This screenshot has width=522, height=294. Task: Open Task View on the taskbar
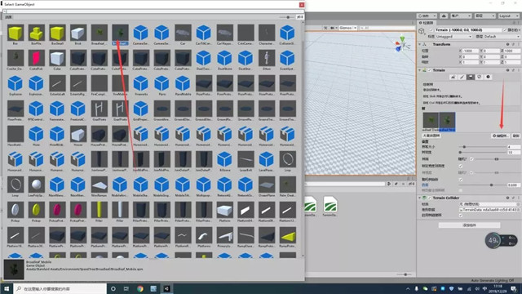(x=126, y=288)
